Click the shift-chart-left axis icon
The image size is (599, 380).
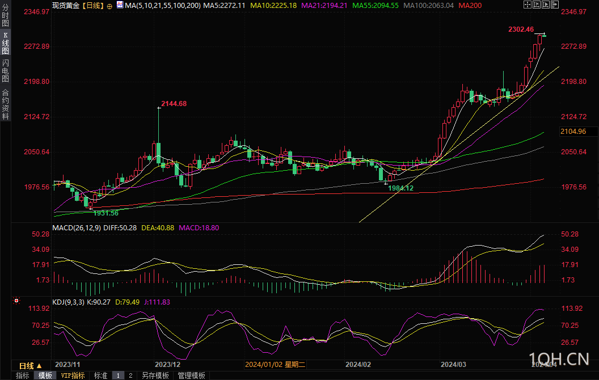point(537,5)
